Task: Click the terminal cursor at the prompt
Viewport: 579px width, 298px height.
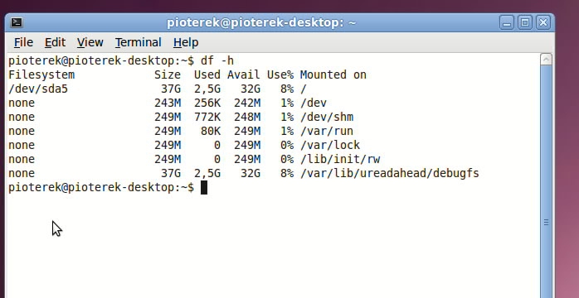Action: pos(204,188)
